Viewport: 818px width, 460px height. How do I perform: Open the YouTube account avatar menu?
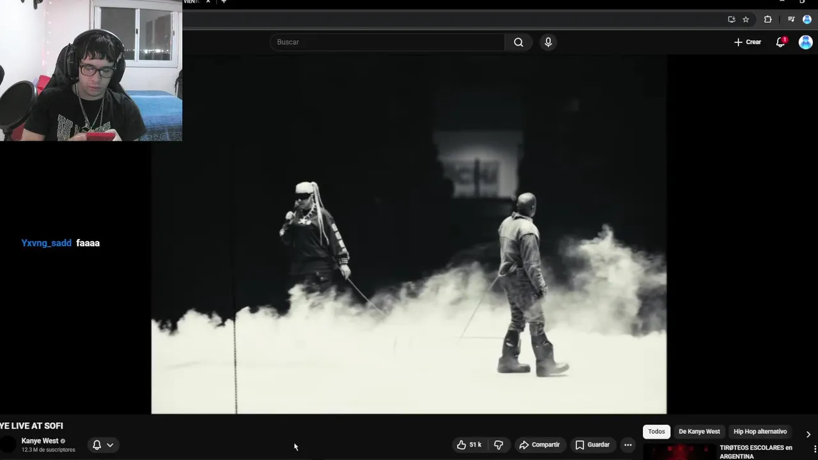pyautogui.click(x=805, y=42)
